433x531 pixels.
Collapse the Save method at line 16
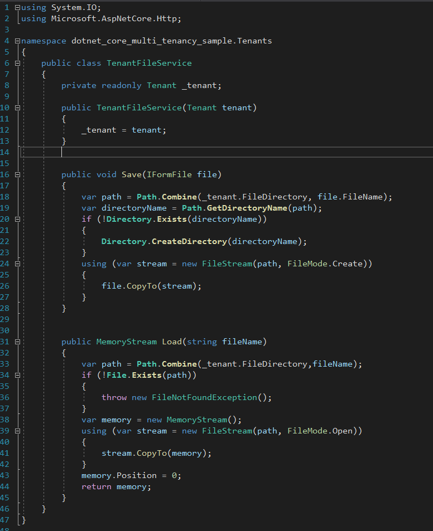(x=18, y=175)
